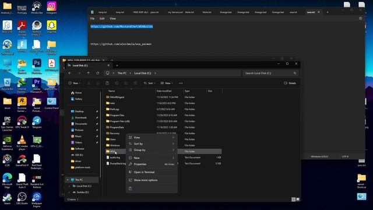Switch to large icons view in the status bar
The image size is (373, 210).
[298, 199]
